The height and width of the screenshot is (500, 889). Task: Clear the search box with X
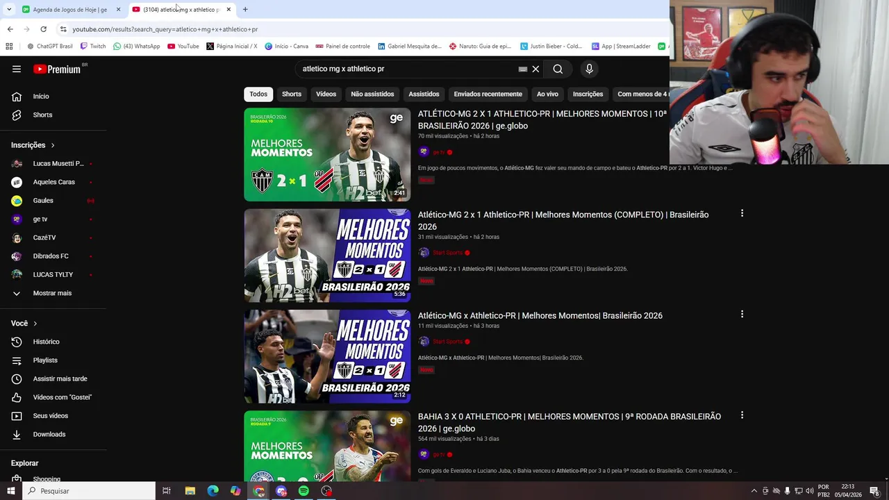pyautogui.click(x=535, y=69)
